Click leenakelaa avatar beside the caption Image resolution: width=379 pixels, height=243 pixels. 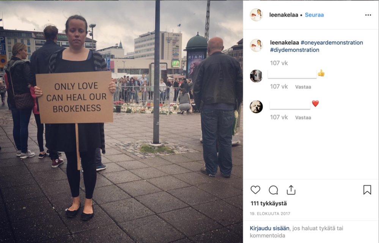256,45
